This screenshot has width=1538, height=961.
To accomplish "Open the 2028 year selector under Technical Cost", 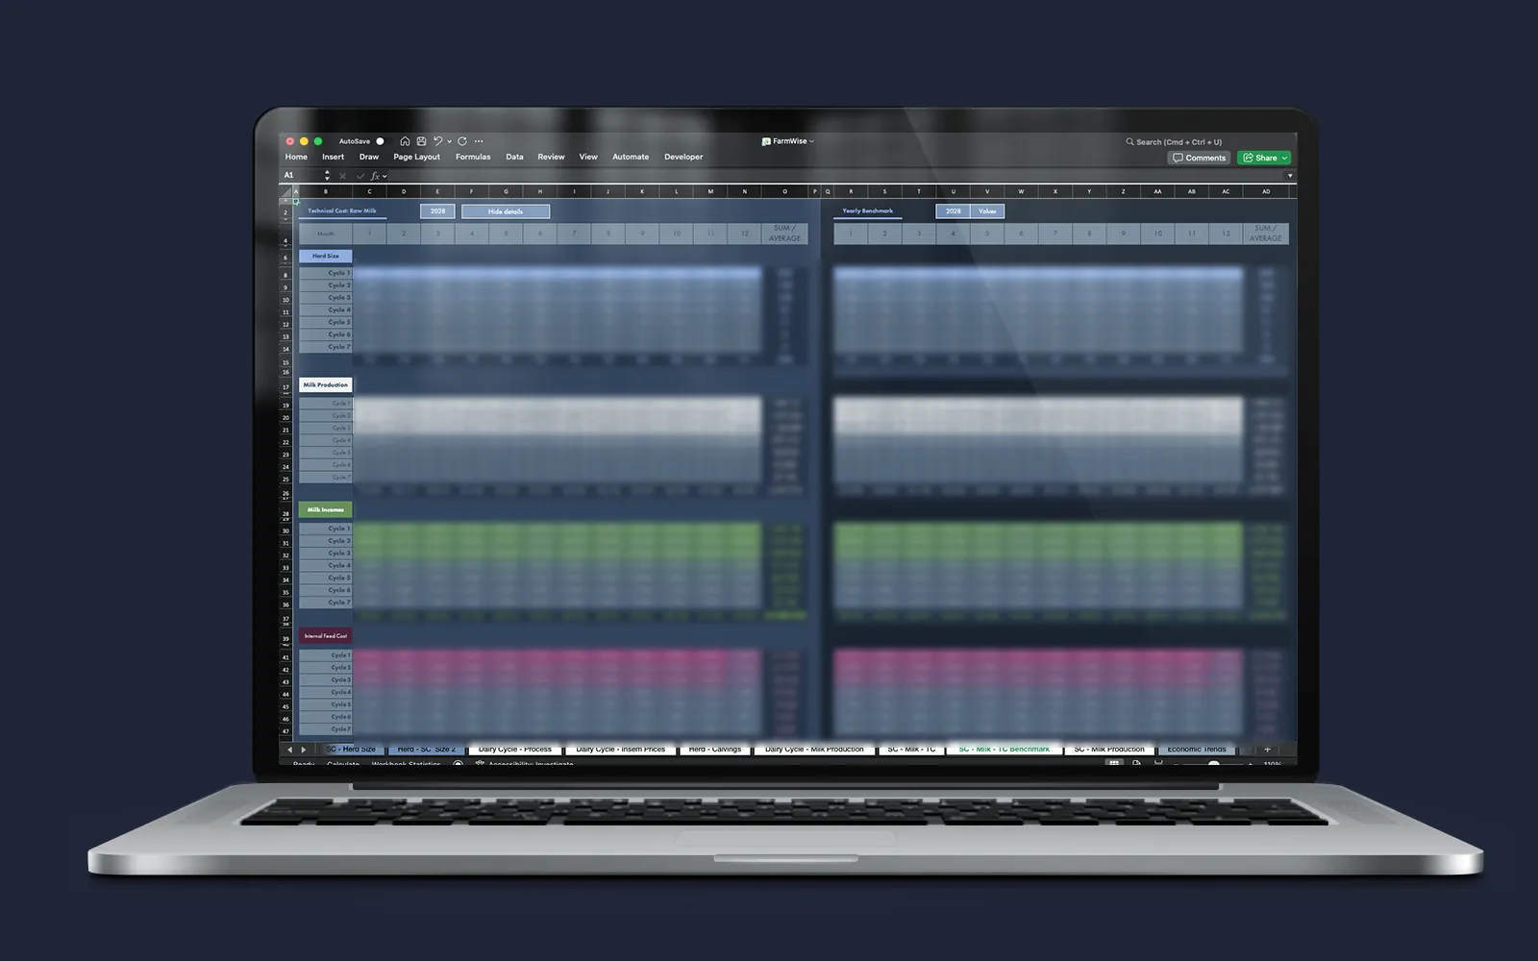I will [437, 211].
